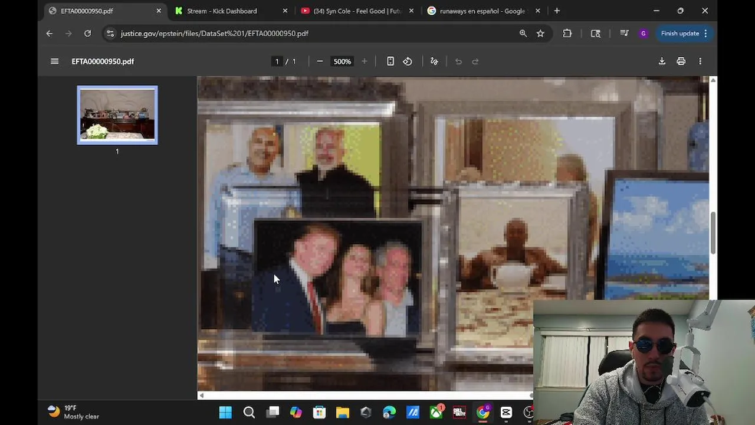755x425 pixels.
Task: Reload the current page
Action: [87, 34]
